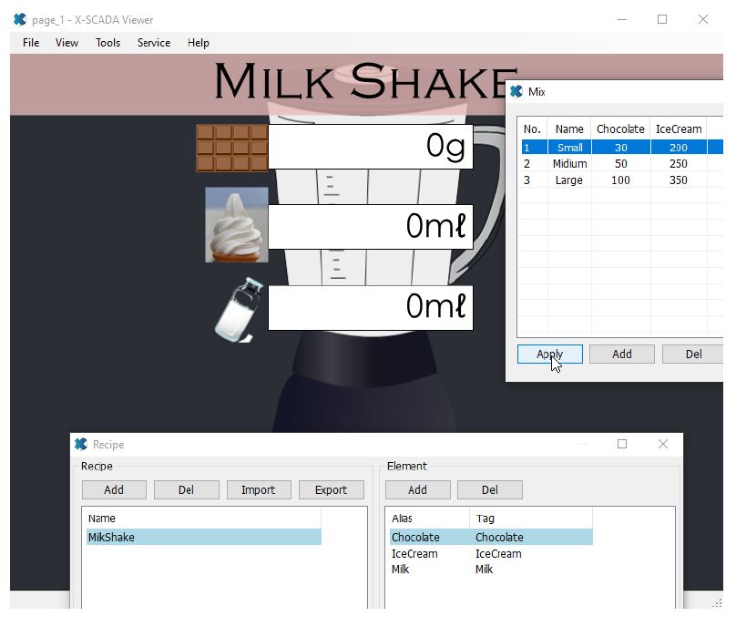Viewport: 736px width, 627px height.
Task: Click the ice cream cone image
Action: [x=237, y=225]
